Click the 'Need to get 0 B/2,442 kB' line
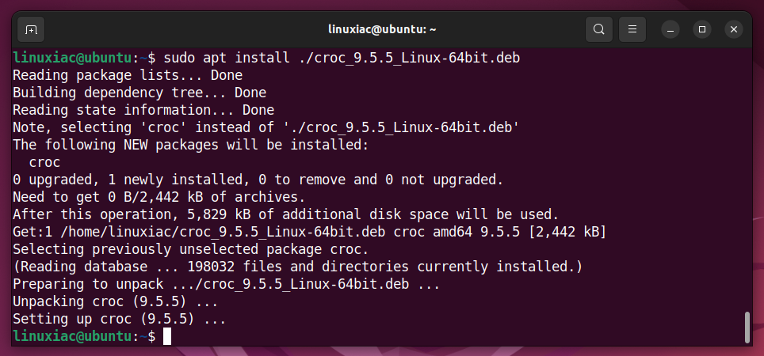Screen dimensions: 764x356 [159, 197]
